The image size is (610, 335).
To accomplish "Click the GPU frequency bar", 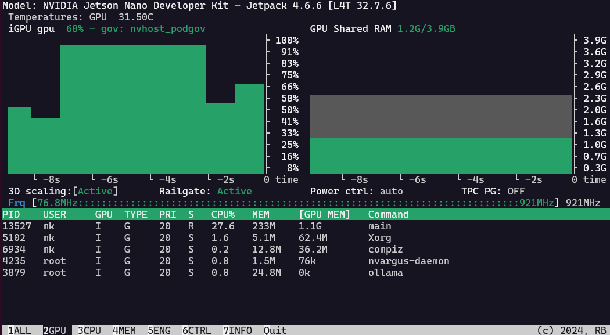I will click(x=295, y=203).
